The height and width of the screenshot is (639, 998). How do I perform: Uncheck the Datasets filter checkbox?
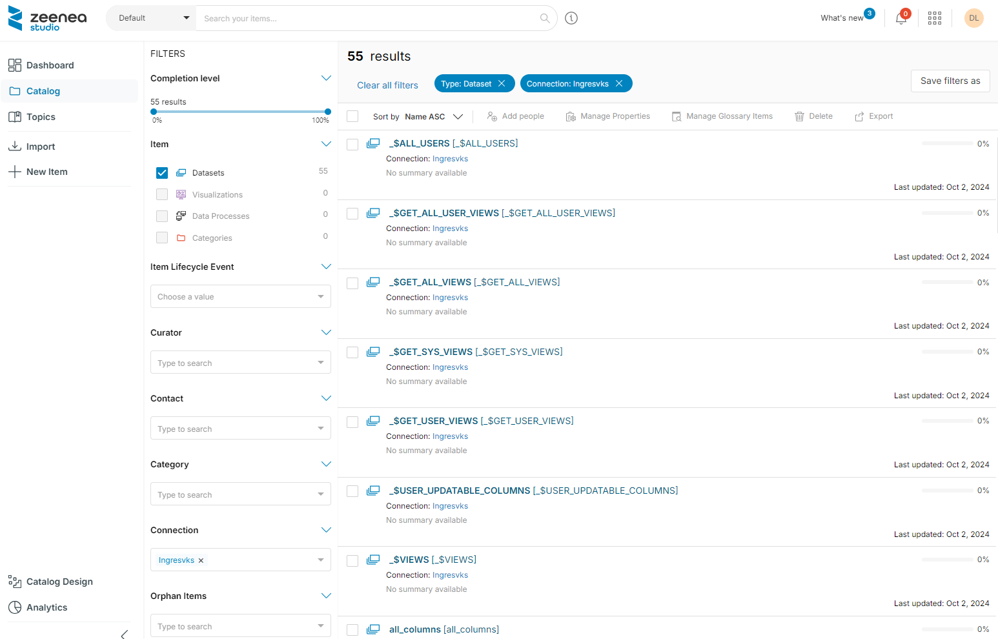coord(162,173)
